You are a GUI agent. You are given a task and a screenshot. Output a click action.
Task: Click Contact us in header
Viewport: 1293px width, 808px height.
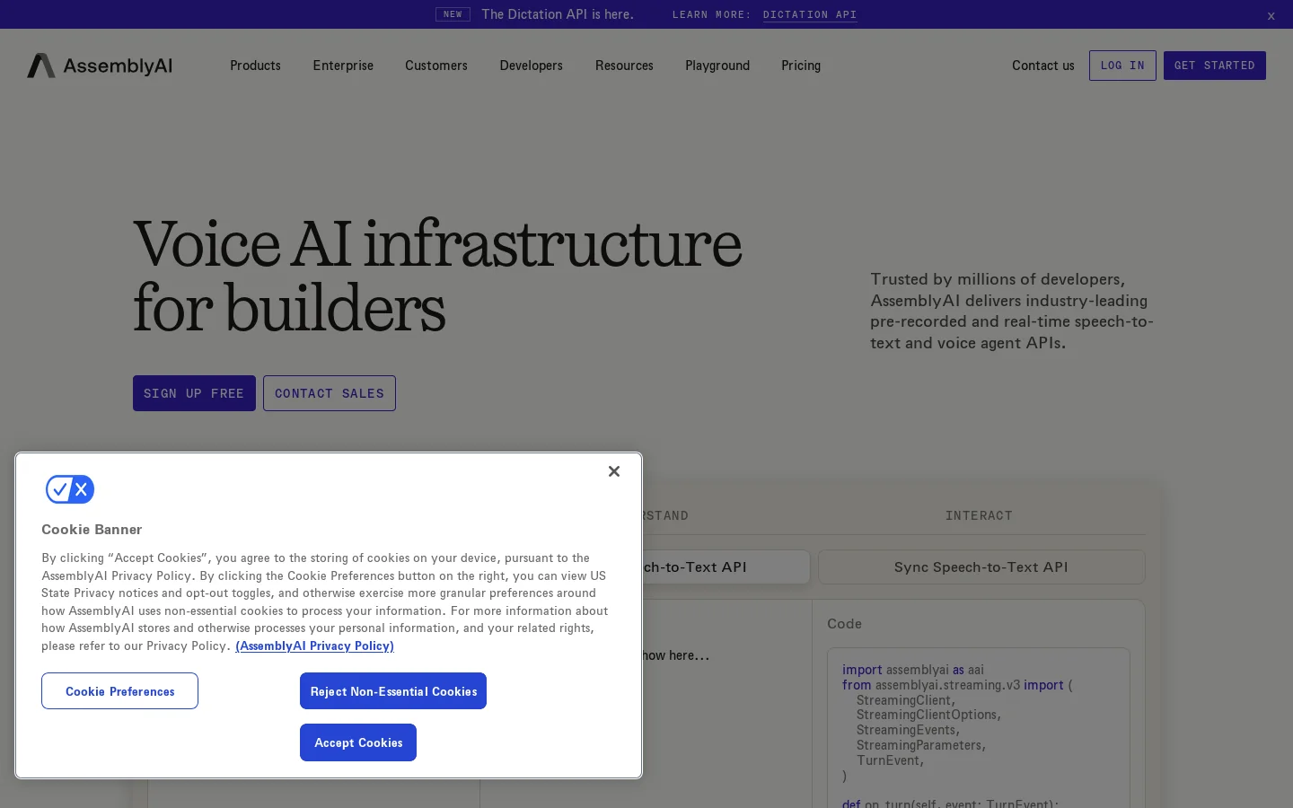[x=1043, y=66]
